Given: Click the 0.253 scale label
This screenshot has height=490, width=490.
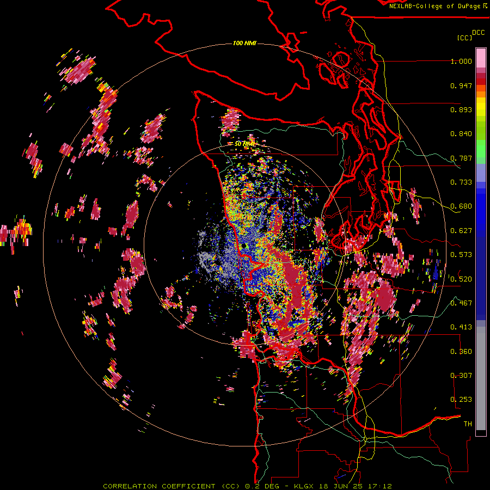Looking at the screenshot, I should [x=461, y=400].
